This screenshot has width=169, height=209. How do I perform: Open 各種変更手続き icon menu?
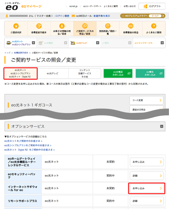pyautogui.click(x=39, y=26)
